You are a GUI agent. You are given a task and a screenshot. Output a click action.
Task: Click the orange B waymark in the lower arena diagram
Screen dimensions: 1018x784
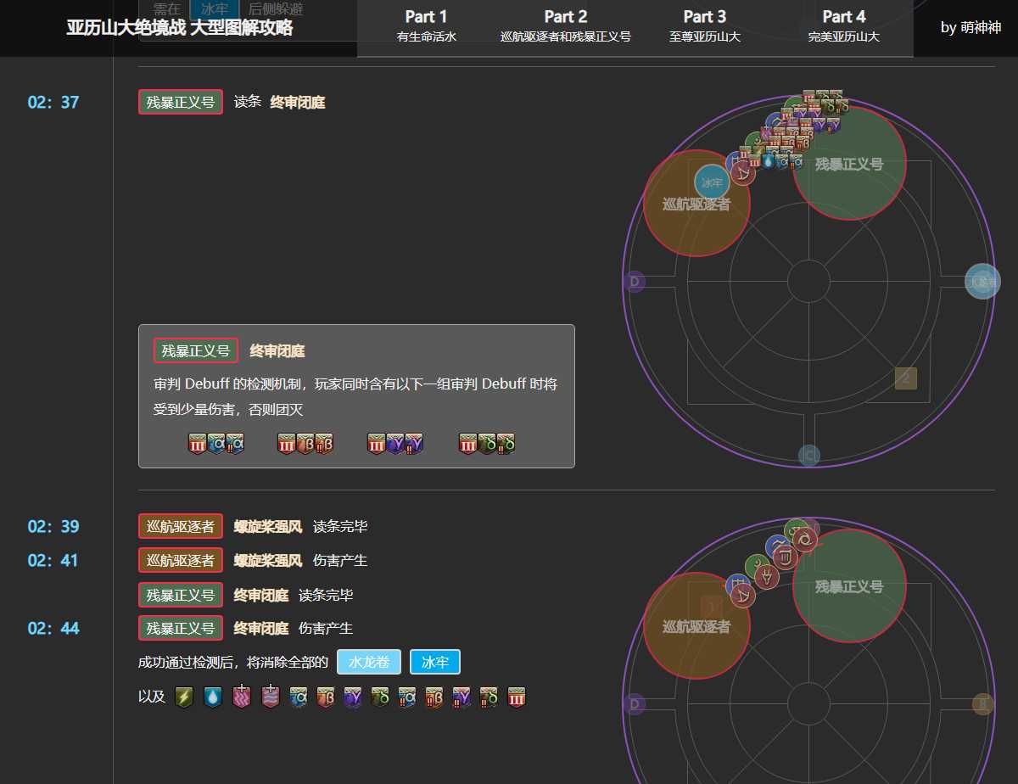point(982,704)
